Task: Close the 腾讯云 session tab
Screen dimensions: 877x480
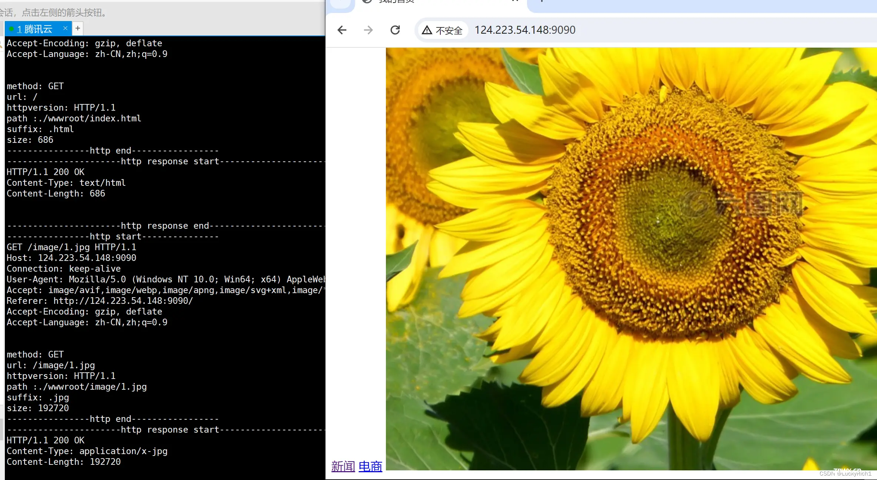Action: click(65, 28)
